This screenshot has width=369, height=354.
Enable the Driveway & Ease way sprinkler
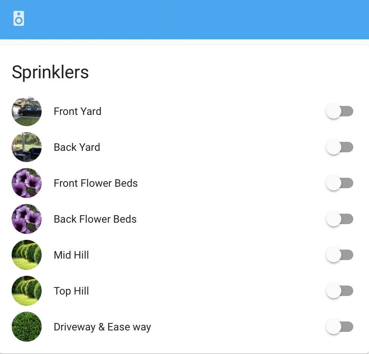340,327
